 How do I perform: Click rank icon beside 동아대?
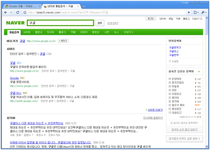point(170,98)
